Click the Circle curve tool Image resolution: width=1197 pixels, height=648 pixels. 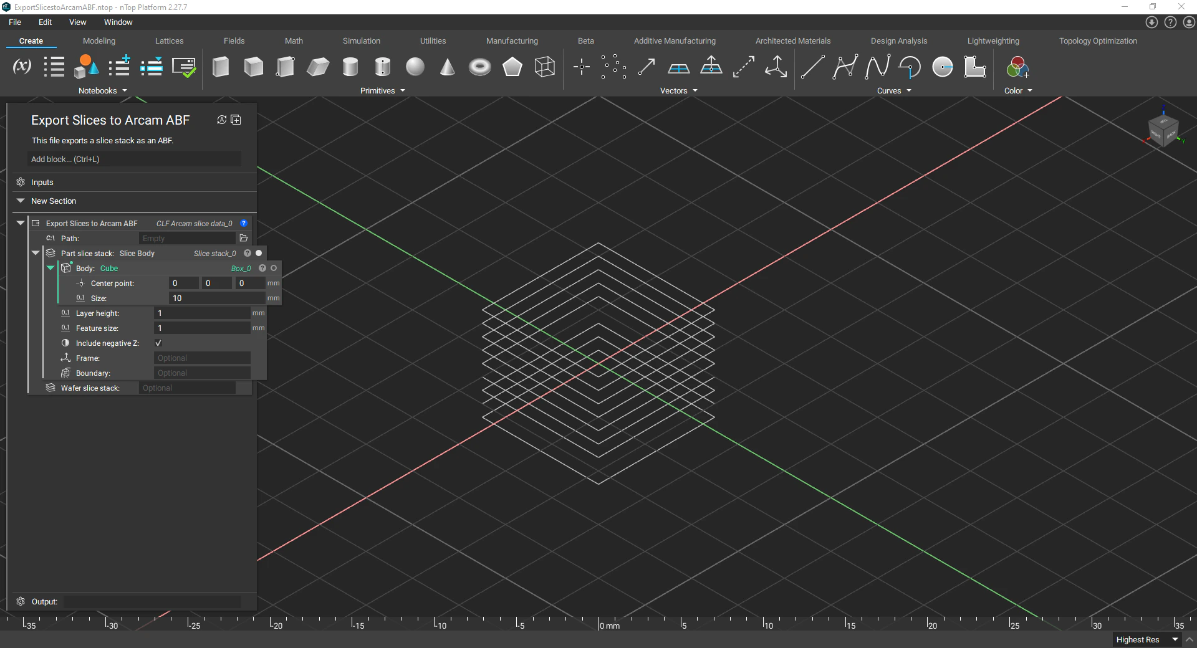tap(943, 67)
